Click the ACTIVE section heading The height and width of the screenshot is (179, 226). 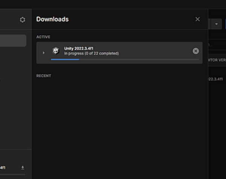[x=43, y=37]
